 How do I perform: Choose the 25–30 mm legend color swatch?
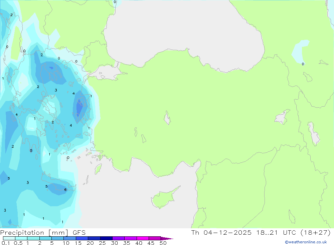click(106, 238)
